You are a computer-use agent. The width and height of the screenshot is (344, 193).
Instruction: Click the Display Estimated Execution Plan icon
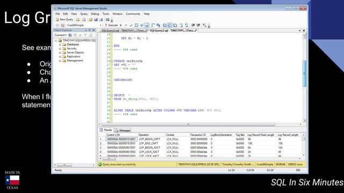tap(137, 25)
